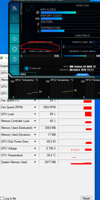Click the GPU Load value 99 %

point(48,114)
